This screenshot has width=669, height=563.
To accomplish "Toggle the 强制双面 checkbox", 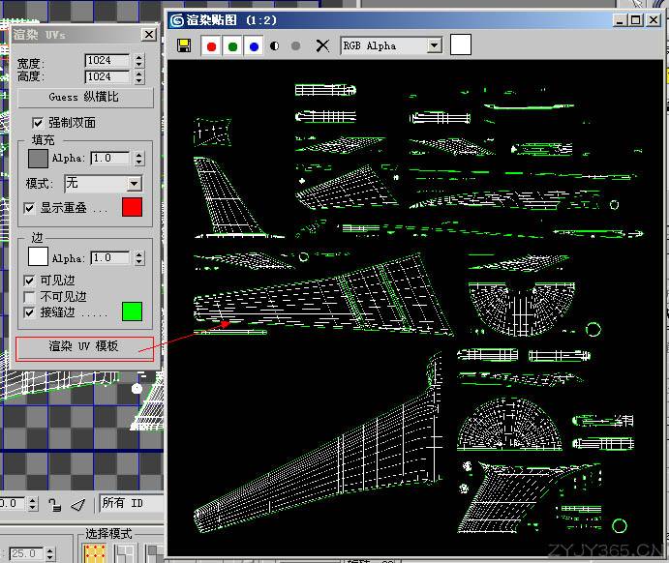I will (x=38, y=123).
